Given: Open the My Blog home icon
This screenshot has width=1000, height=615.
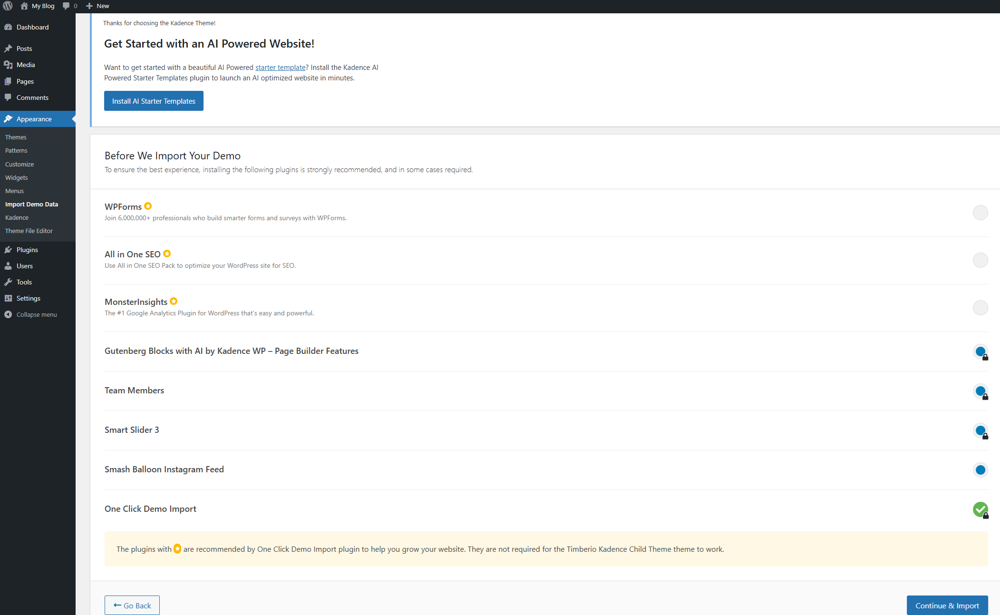Looking at the screenshot, I should [24, 6].
